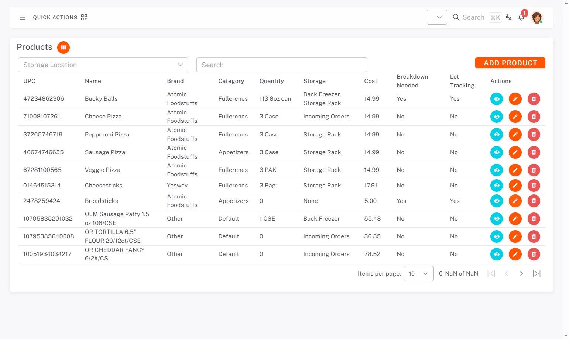Open the Quick Actions grid icon
This screenshot has width=569, height=339.
click(84, 17)
